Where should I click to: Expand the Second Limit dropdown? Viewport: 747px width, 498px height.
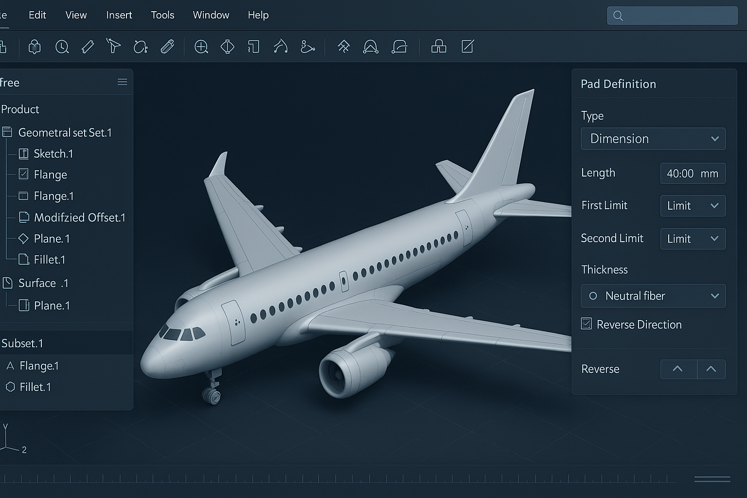pos(693,239)
